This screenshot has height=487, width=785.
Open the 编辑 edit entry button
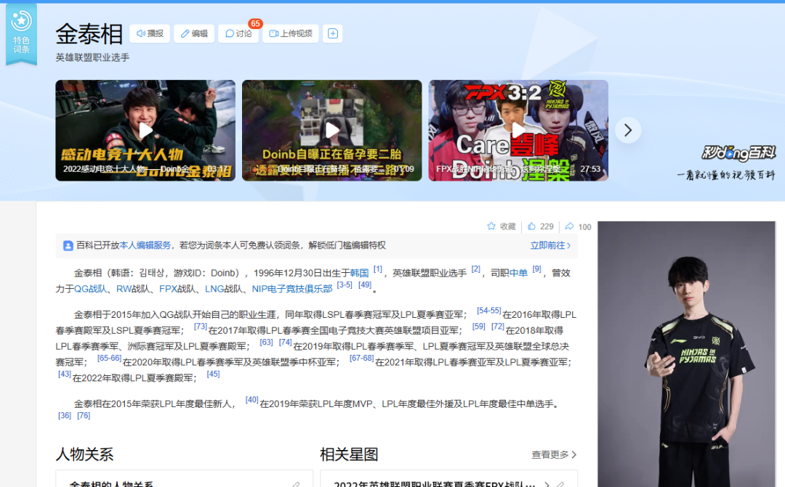point(194,33)
